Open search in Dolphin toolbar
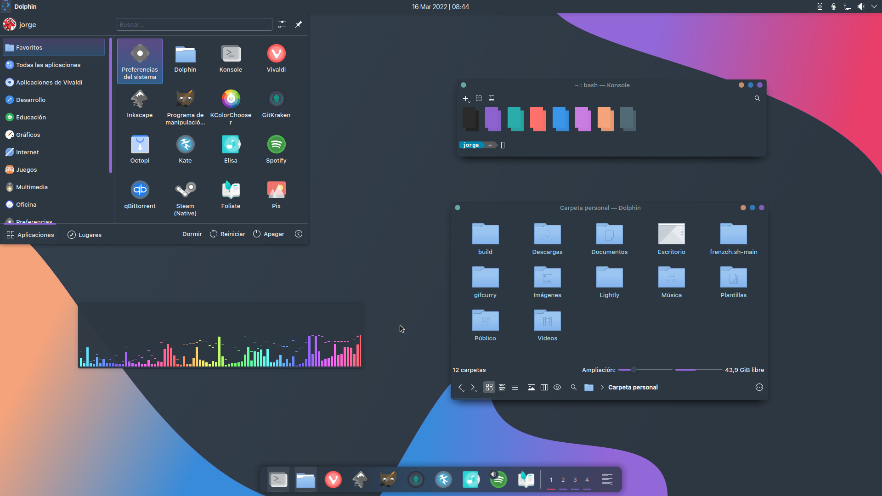Image resolution: width=882 pixels, height=496 pixels. click(x=574, y=387)
